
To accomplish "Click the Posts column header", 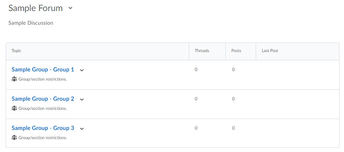I will click(236, 51).
